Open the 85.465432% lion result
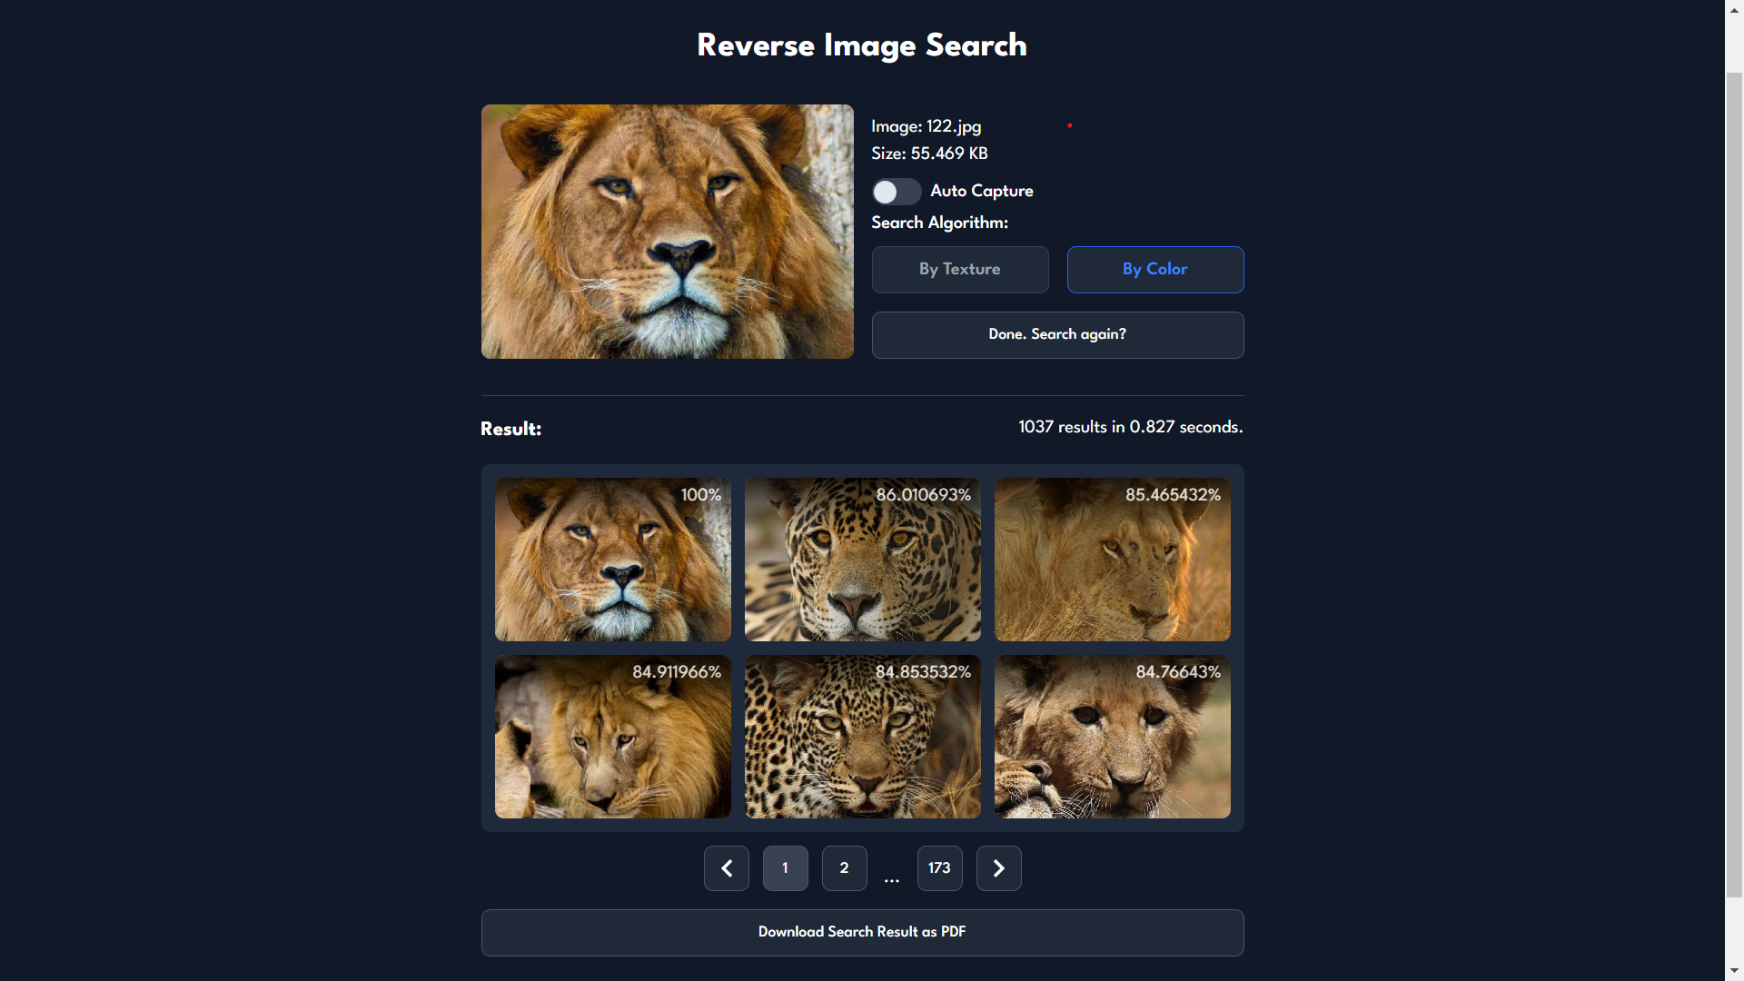Screen dimensions: 1744x981 pos(1112,560)
